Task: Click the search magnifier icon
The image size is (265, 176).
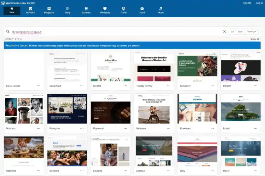Action: pos(8,32)
